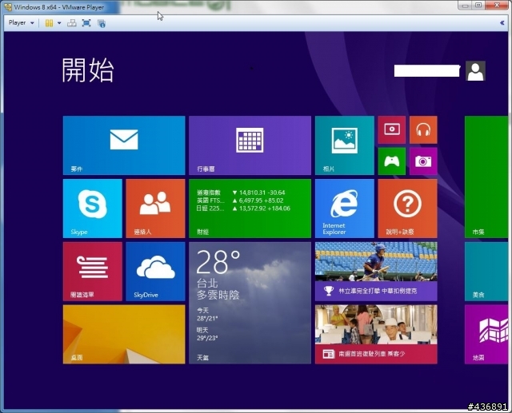
Task: Open the Calendar tile
Action: tap(250, 145)
